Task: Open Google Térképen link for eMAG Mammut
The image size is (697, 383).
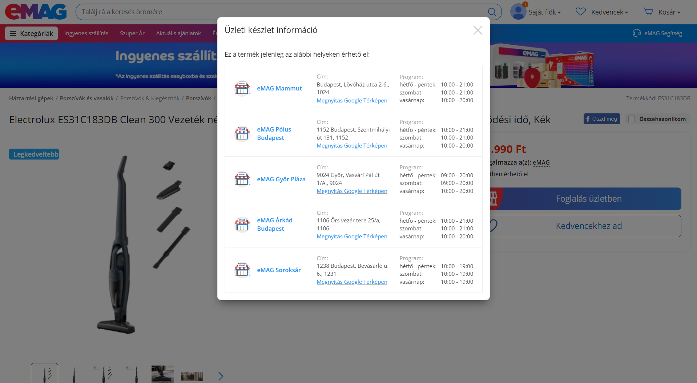Action: (x=352, y=101)
